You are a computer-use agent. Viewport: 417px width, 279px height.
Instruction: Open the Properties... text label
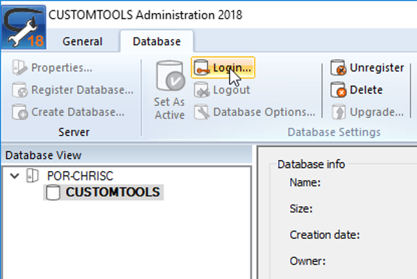[62, 68]
